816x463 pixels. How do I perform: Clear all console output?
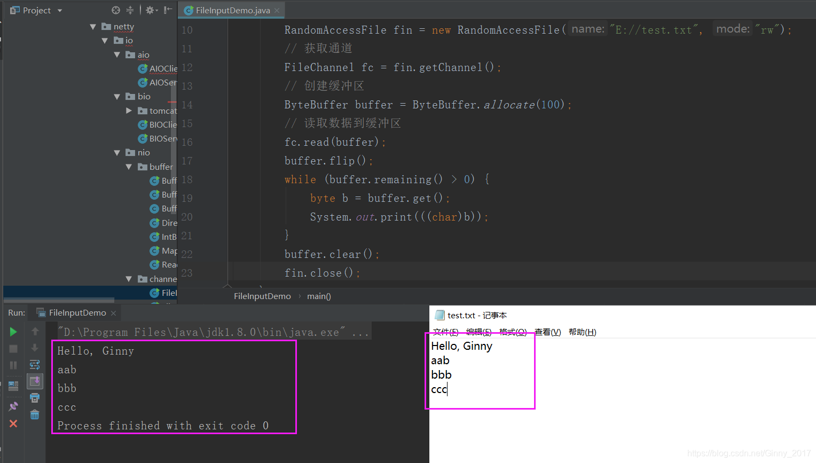(x=34, y=414)
